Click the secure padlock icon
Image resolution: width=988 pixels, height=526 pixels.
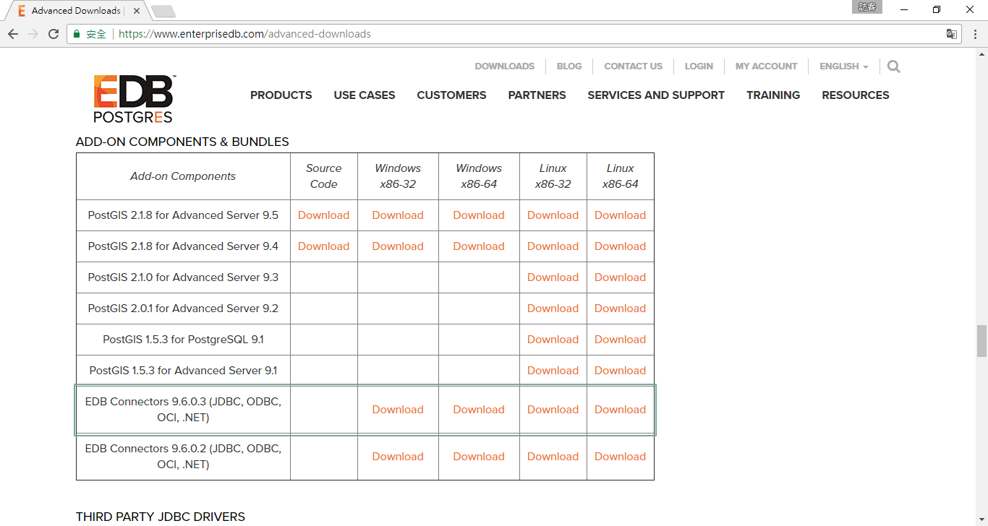(77, 34)
